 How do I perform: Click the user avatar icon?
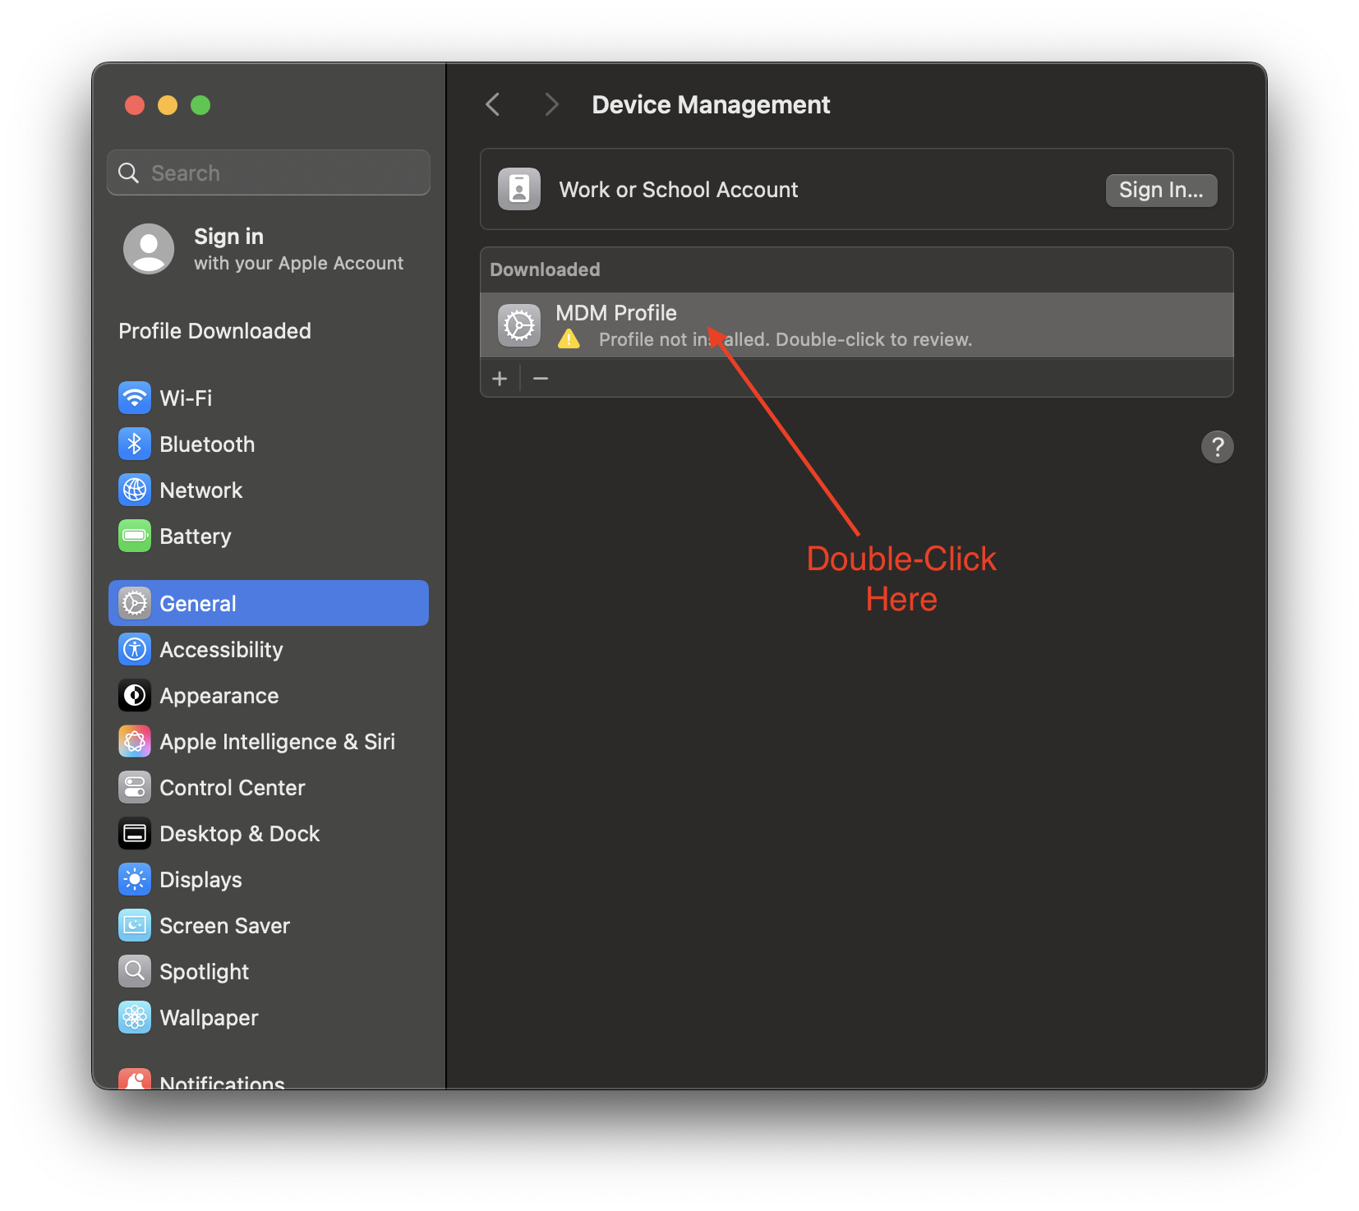point(149,249)
